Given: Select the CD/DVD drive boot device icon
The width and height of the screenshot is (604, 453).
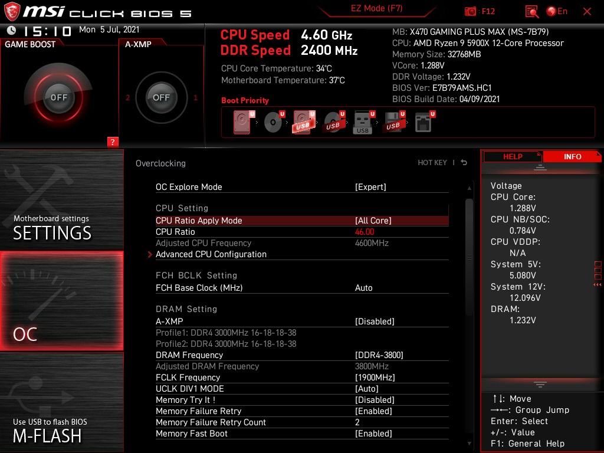Looking at the screenshot, I should click(274, 122).
